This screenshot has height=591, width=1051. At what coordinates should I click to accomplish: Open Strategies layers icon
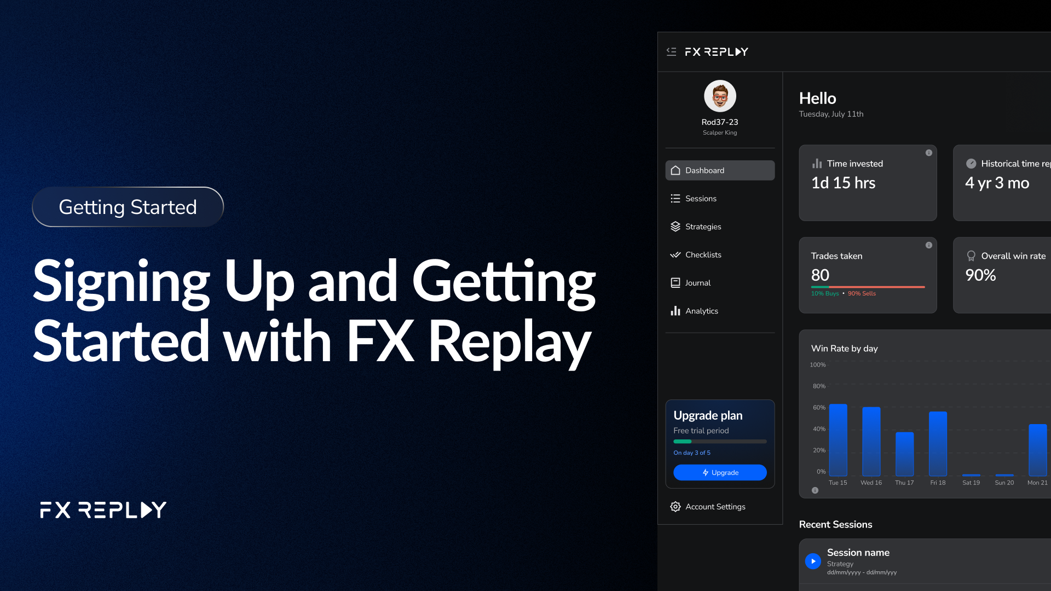pos(675,227)
